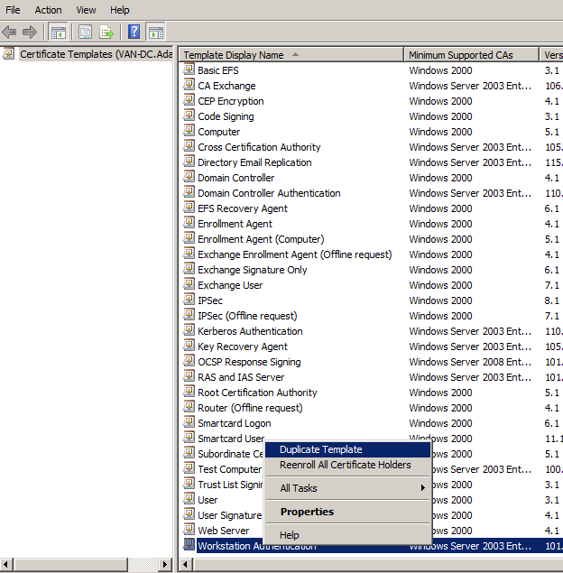Click the Back arrow toolbar icon
This screenshot has width=563, height=573.
tap(10, 32)
